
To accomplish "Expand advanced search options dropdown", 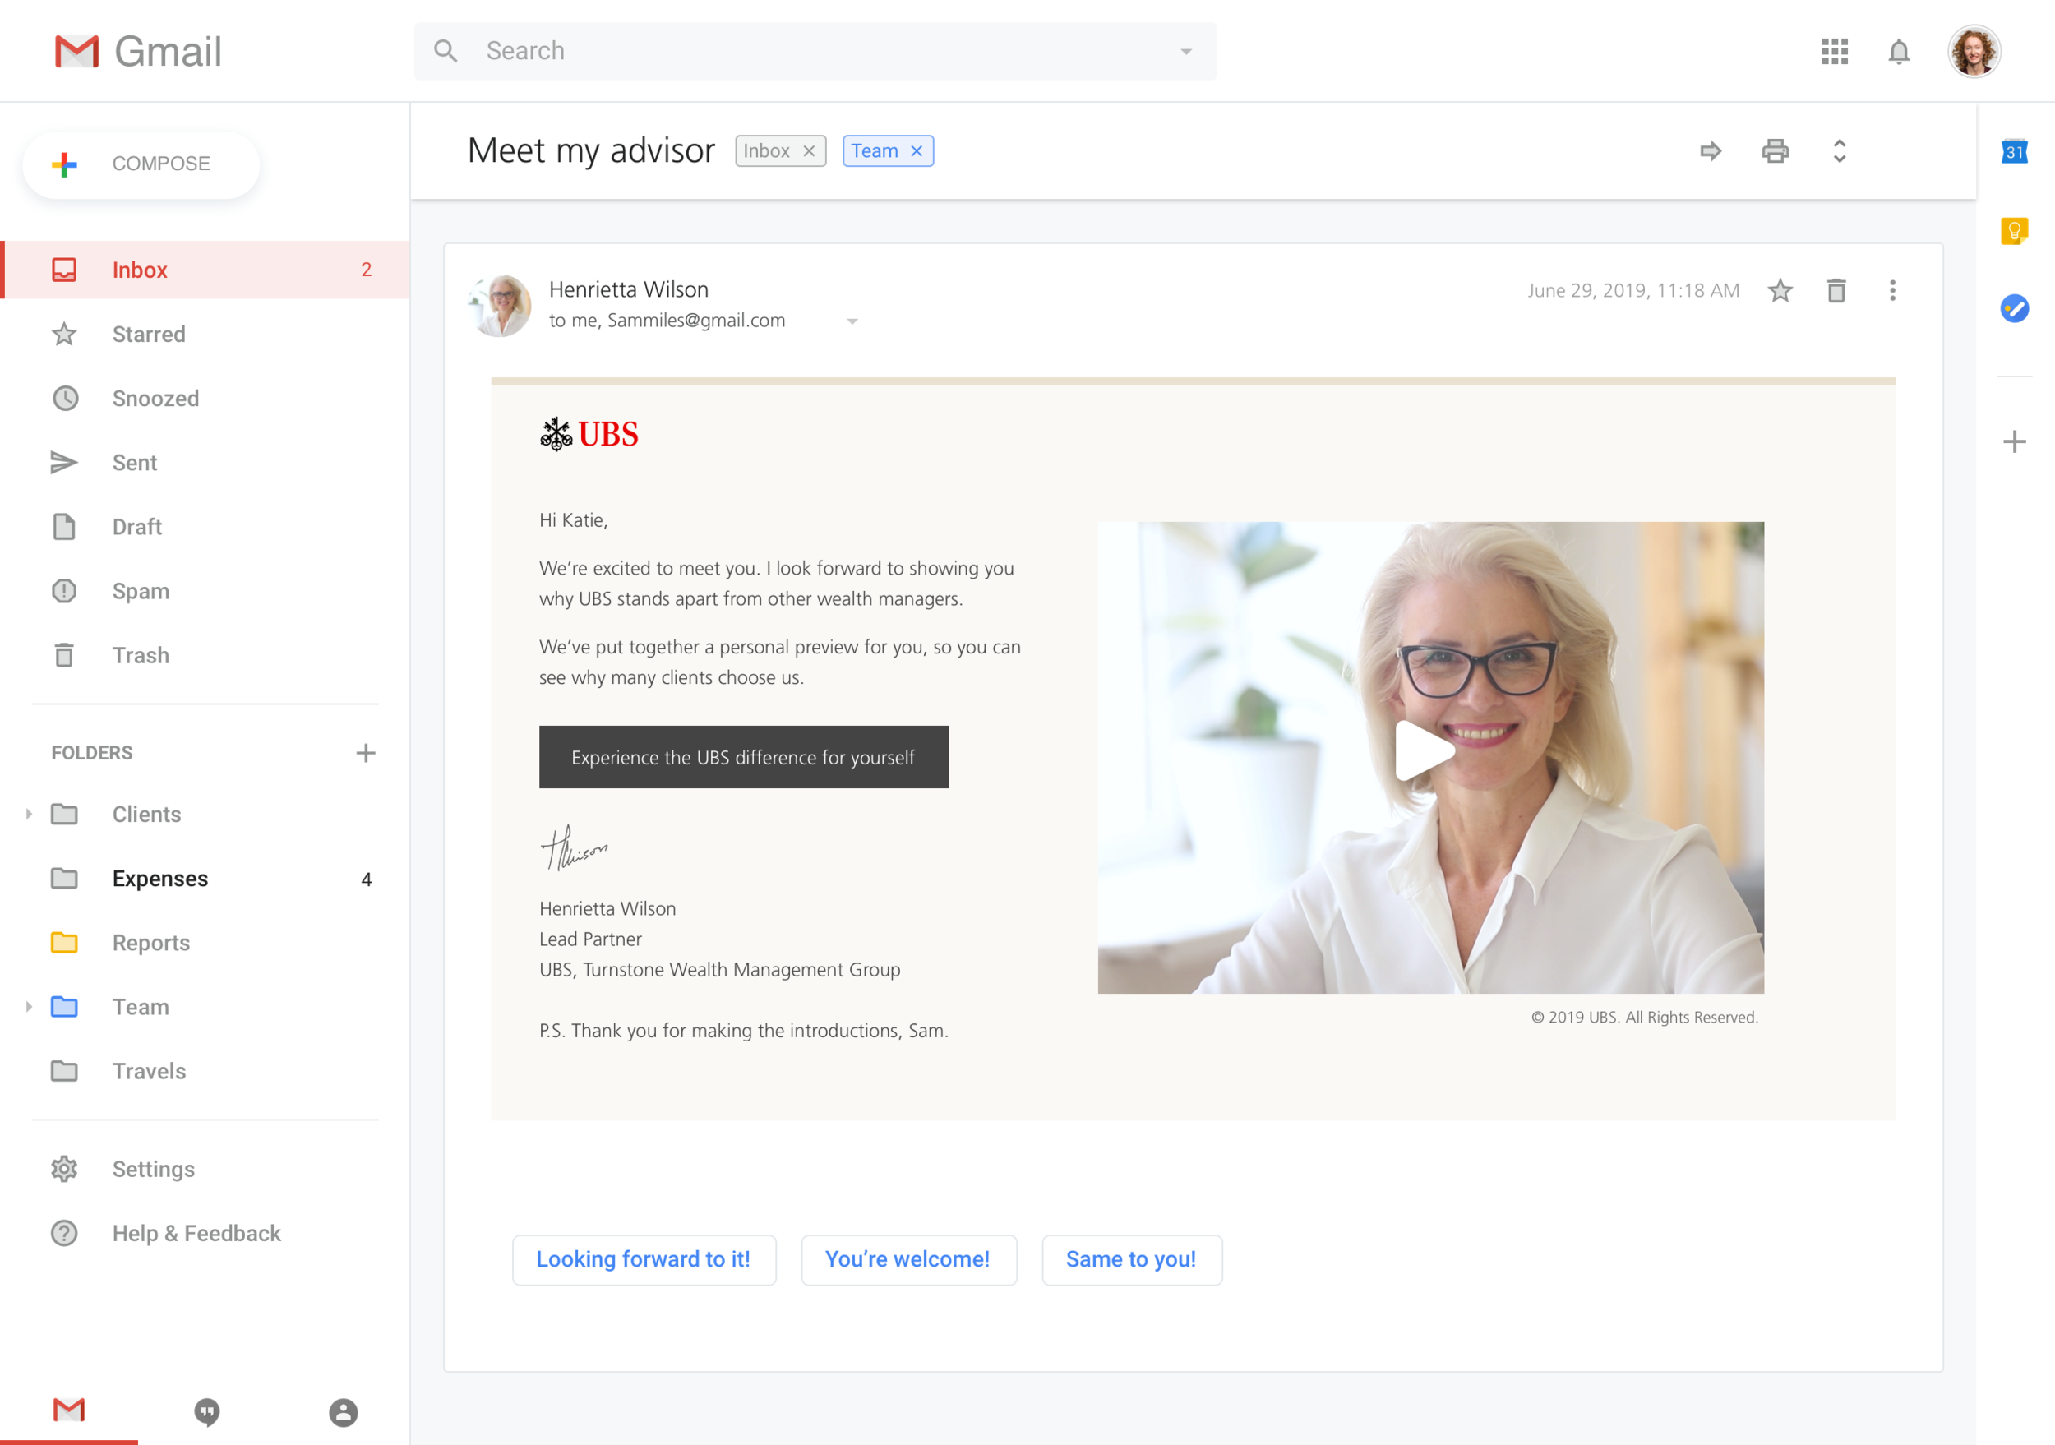I will [1186, 52].
